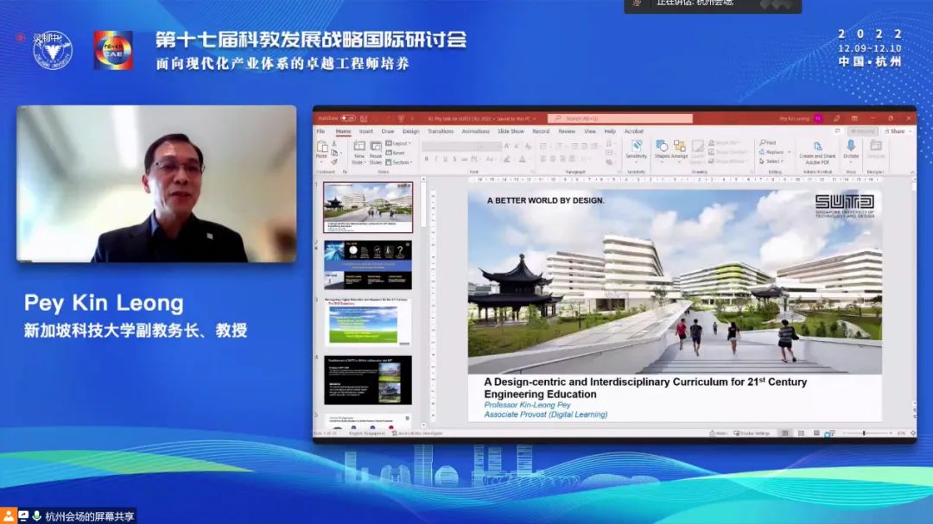The height and width of the screenshot is (524, 933).
Task: Click the zoom slider in status bar
Action: 865,433
